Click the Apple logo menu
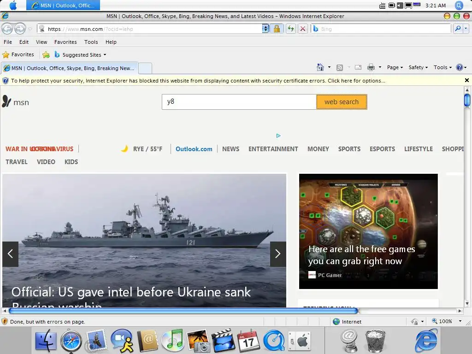Viewport: 472px width, 354px height. [x=13, y=5]
